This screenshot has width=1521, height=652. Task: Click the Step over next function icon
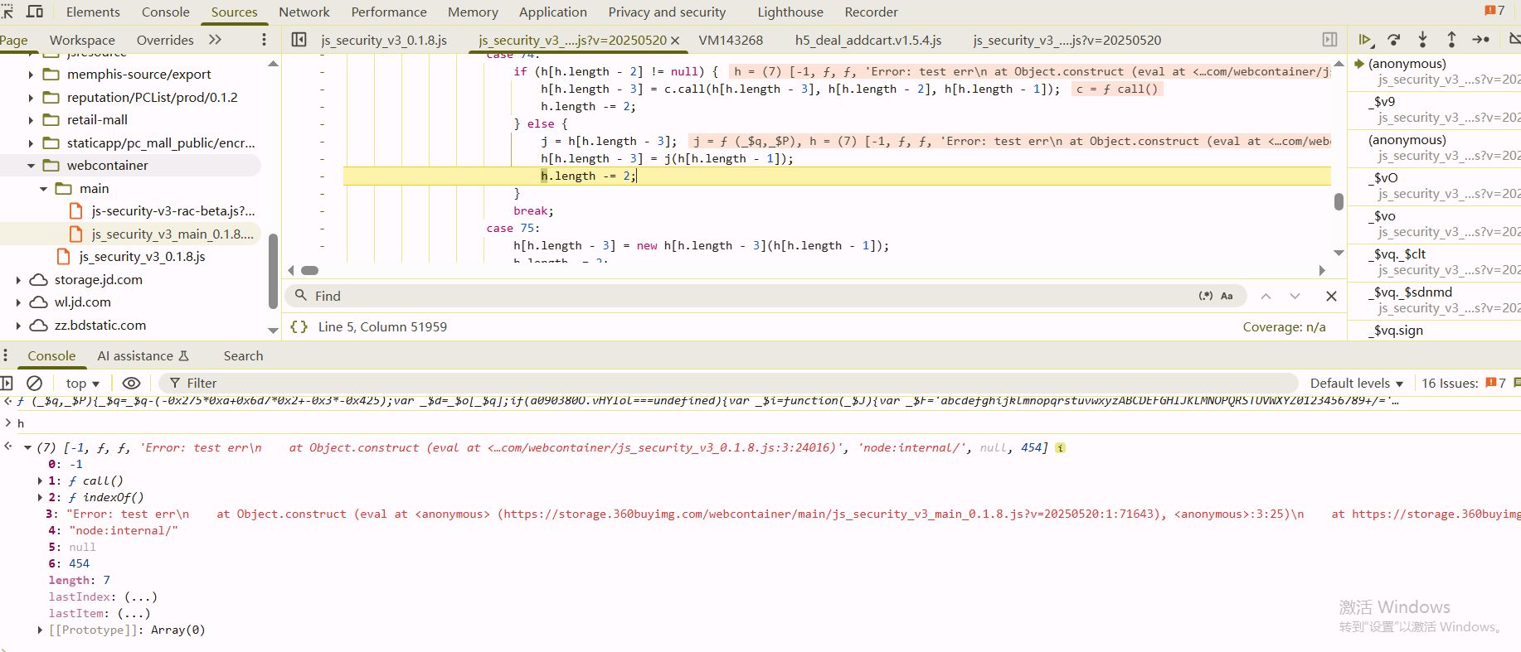1394,40
